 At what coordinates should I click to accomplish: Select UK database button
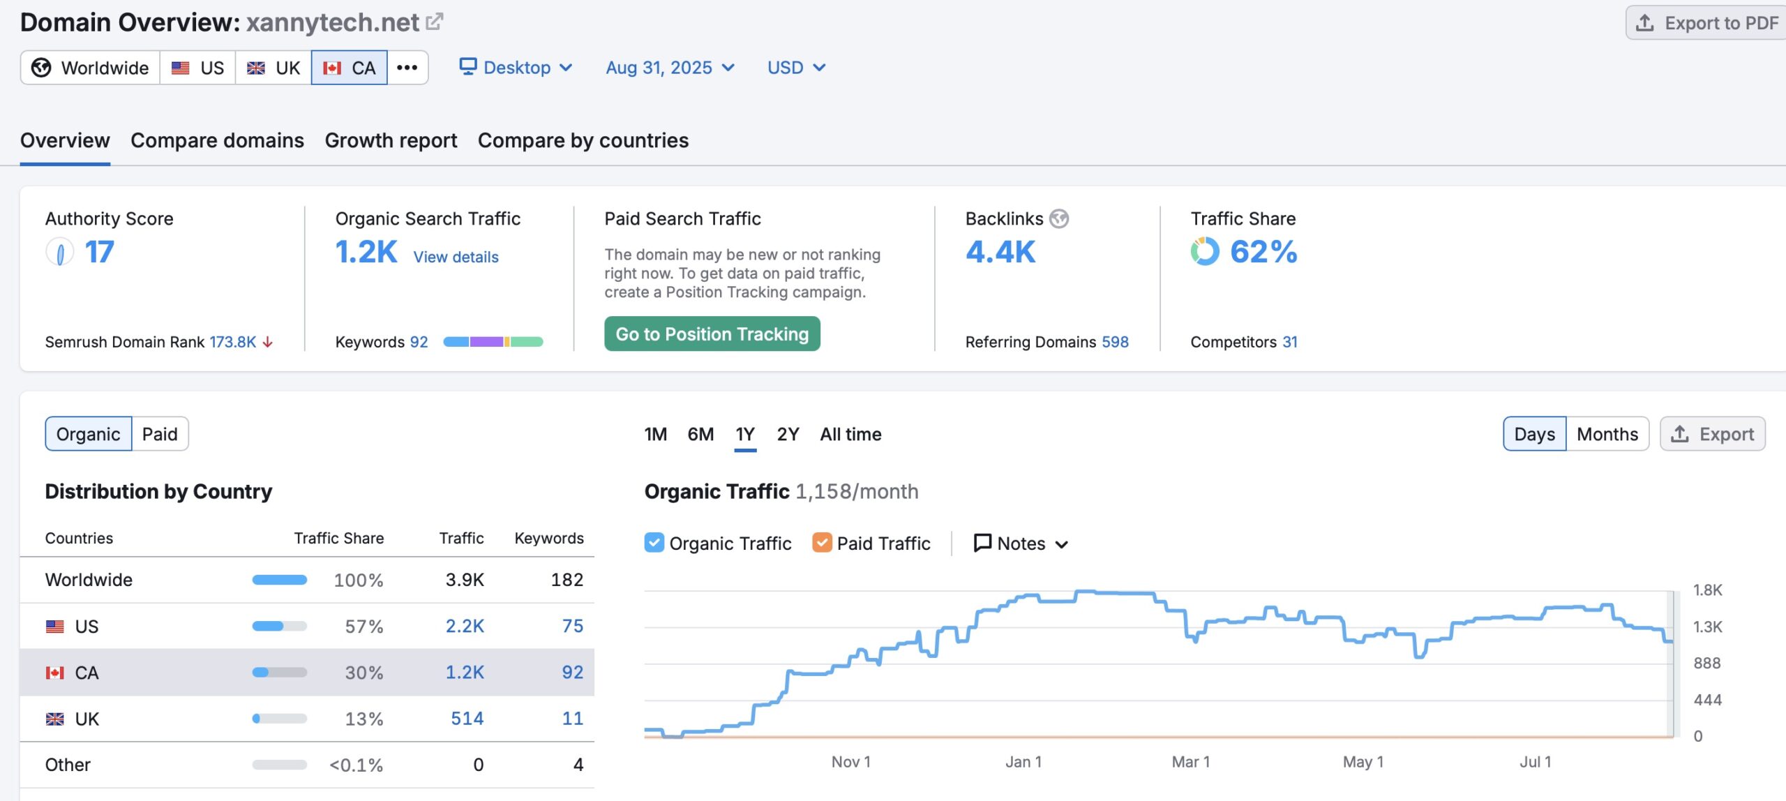point(273,68)
